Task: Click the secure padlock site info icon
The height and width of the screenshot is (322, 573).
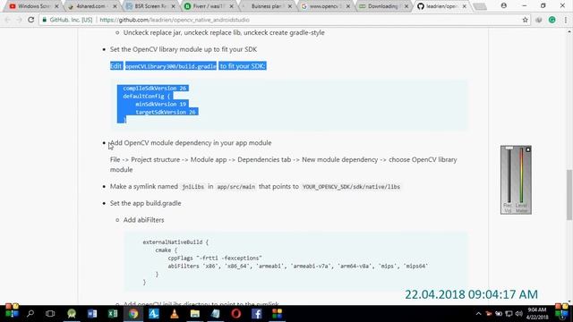Action: coord(45,20)
